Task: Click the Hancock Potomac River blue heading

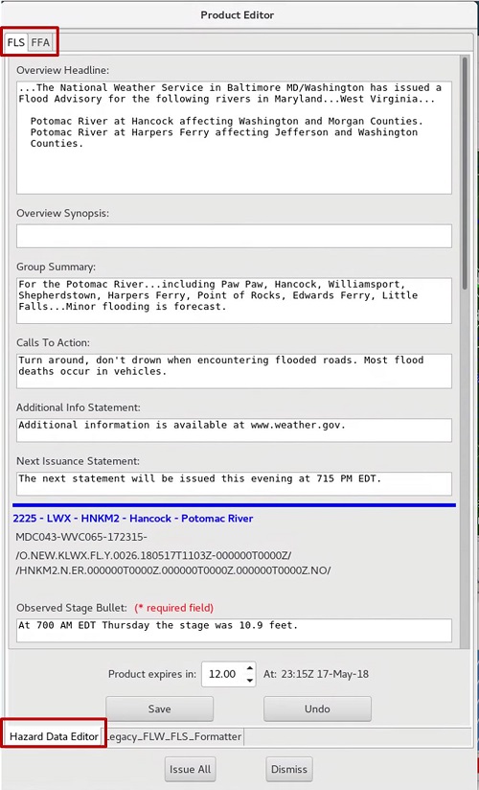Action: (x=133, y=519)
